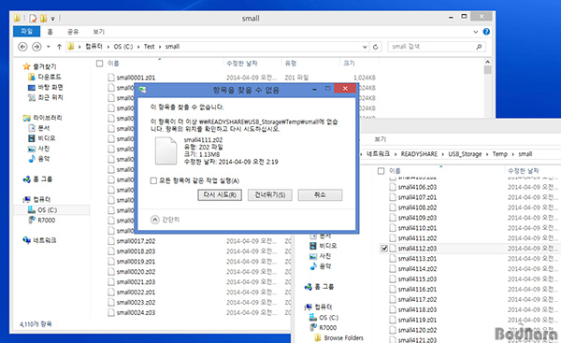Click New Folder icon in quick access toolbar
Viewport: 561px width, 343px height.
click(x=43, y=18)
